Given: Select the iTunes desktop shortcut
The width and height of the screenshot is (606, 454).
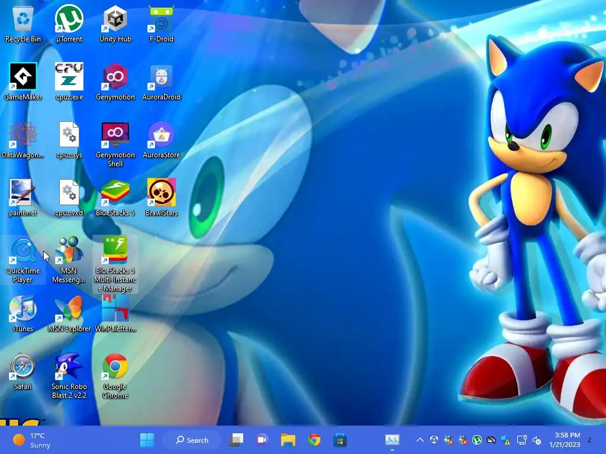Looking at the screenshot, I should click(x=23, y=313).
